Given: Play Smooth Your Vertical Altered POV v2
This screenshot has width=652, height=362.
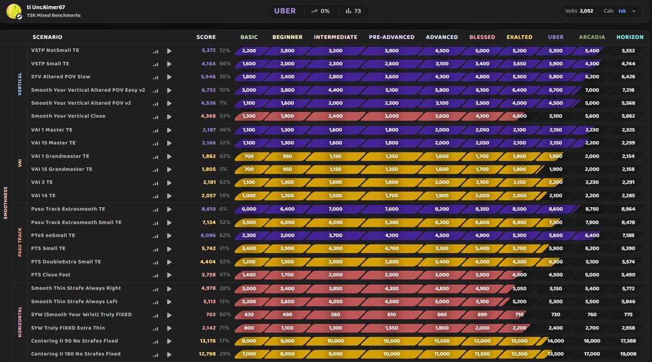Looking at the screenshot, I should 169,103.
